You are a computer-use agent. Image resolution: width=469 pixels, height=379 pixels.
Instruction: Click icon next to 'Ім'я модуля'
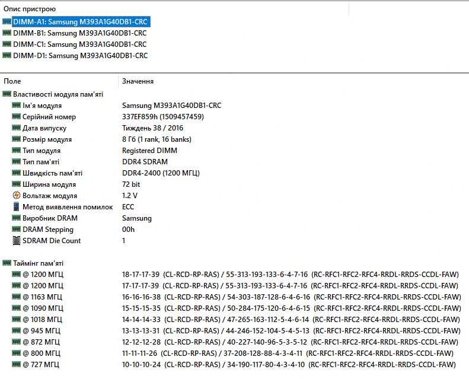[16, 106]
